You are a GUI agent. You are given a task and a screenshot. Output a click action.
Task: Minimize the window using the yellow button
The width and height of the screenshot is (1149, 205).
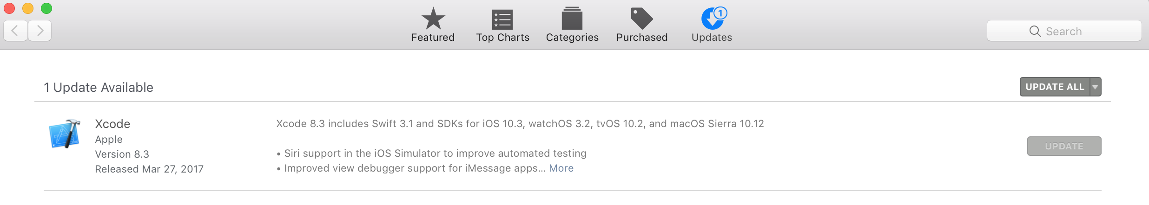pos(28,8)
